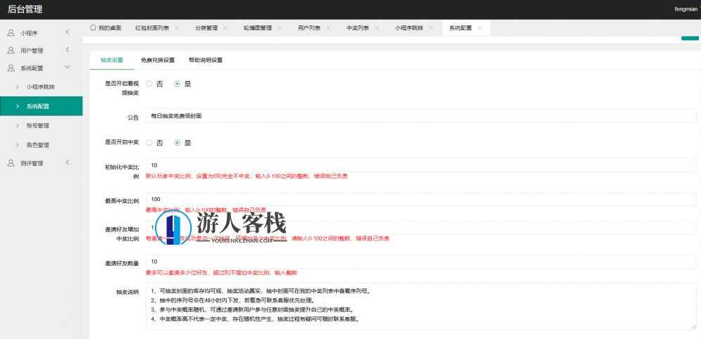Image resolution: width=701 pixels, height=339 pixels.
Task: Click the home icon on 我的桌面 tab
Action: tap(93, 27)
